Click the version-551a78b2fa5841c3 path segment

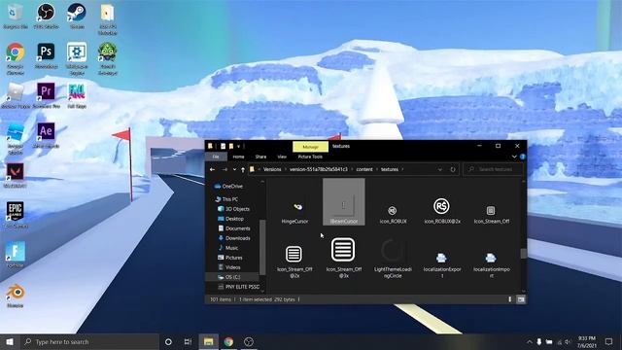click(318, 169)
